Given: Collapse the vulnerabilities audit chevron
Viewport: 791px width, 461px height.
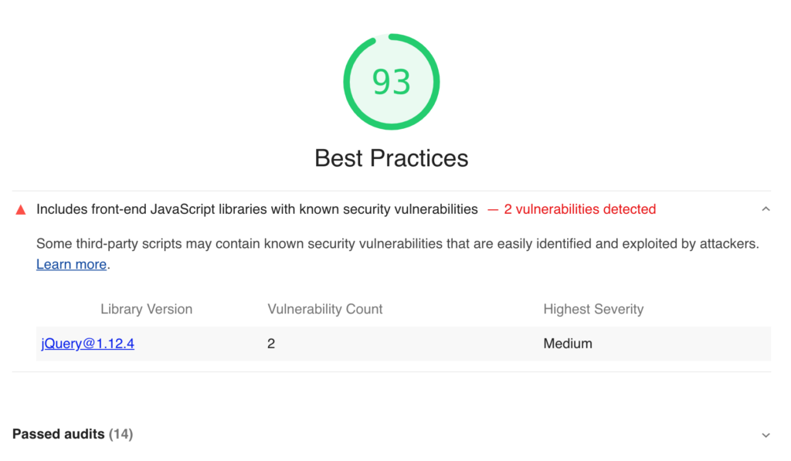Looking at the screenshot, I should (x=766, y=208).
